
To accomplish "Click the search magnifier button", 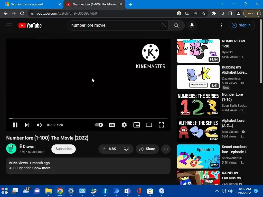I will point(176,25).
